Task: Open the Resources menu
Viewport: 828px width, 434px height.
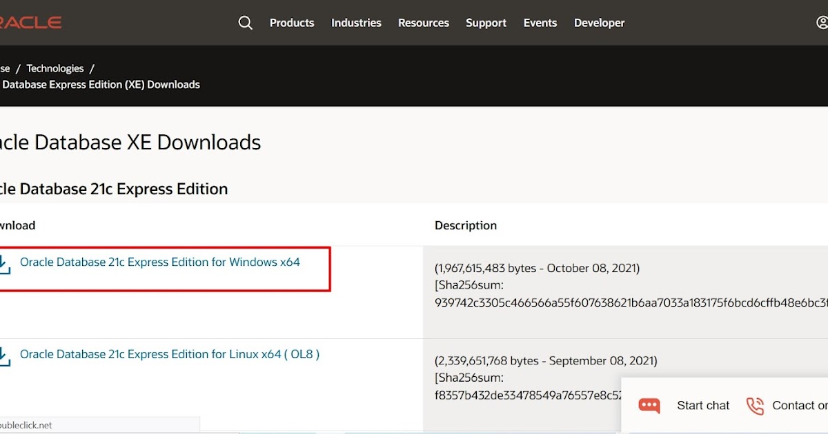Action: [x=423, y=22]
